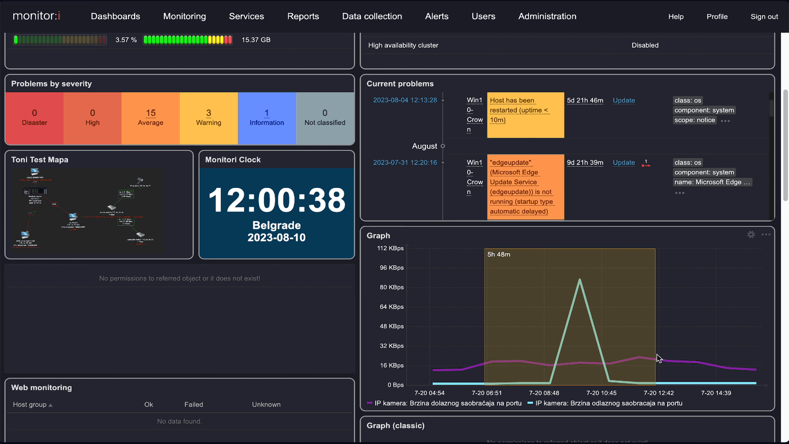Image resolution: width=789 pixels, height=444 pixels.
Task: Click the Information severity blue box
Action: pyautogui.click(x=267, y=118)
